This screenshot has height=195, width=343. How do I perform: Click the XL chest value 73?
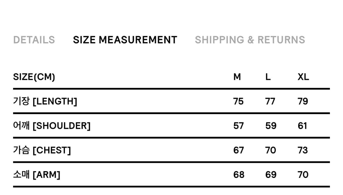pos(303,150)
